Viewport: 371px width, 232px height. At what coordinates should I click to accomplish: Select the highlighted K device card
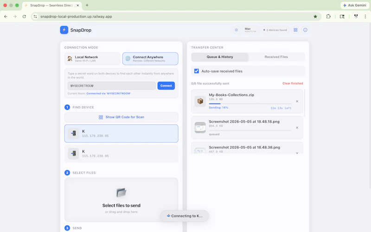point(122,134)
